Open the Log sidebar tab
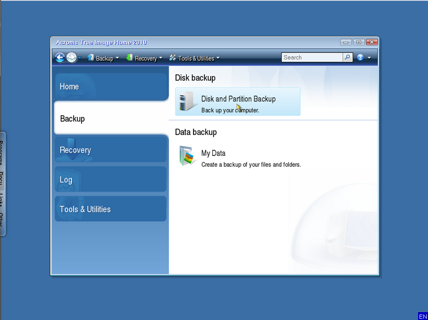Screen dimensions: 428x320 [x=111, y=179]
